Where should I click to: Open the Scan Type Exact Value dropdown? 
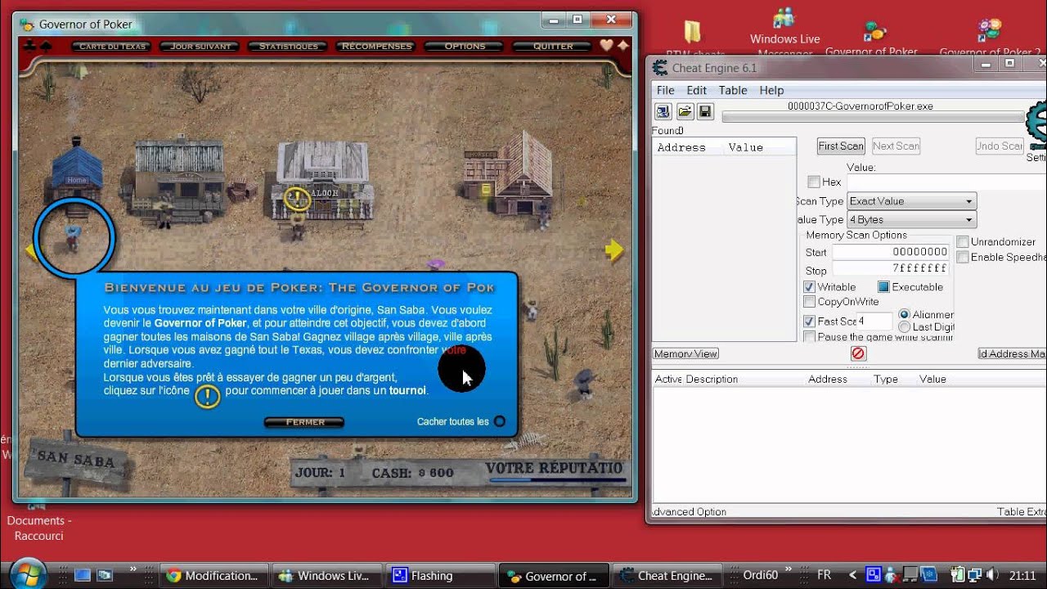tap(911, 201)
